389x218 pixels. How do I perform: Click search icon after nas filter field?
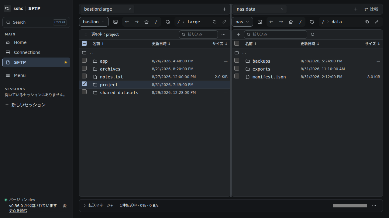[x=313, y=35]
